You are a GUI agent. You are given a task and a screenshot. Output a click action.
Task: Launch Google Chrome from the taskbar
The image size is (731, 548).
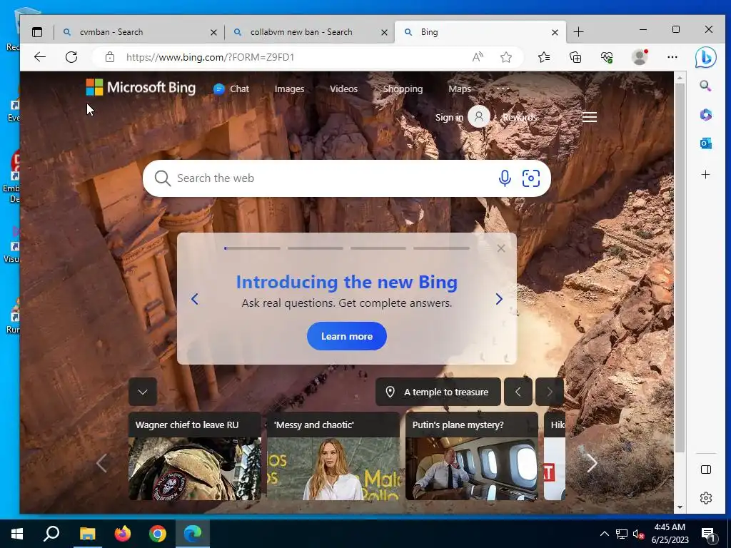pyautogui.click(x=158, y=534)
